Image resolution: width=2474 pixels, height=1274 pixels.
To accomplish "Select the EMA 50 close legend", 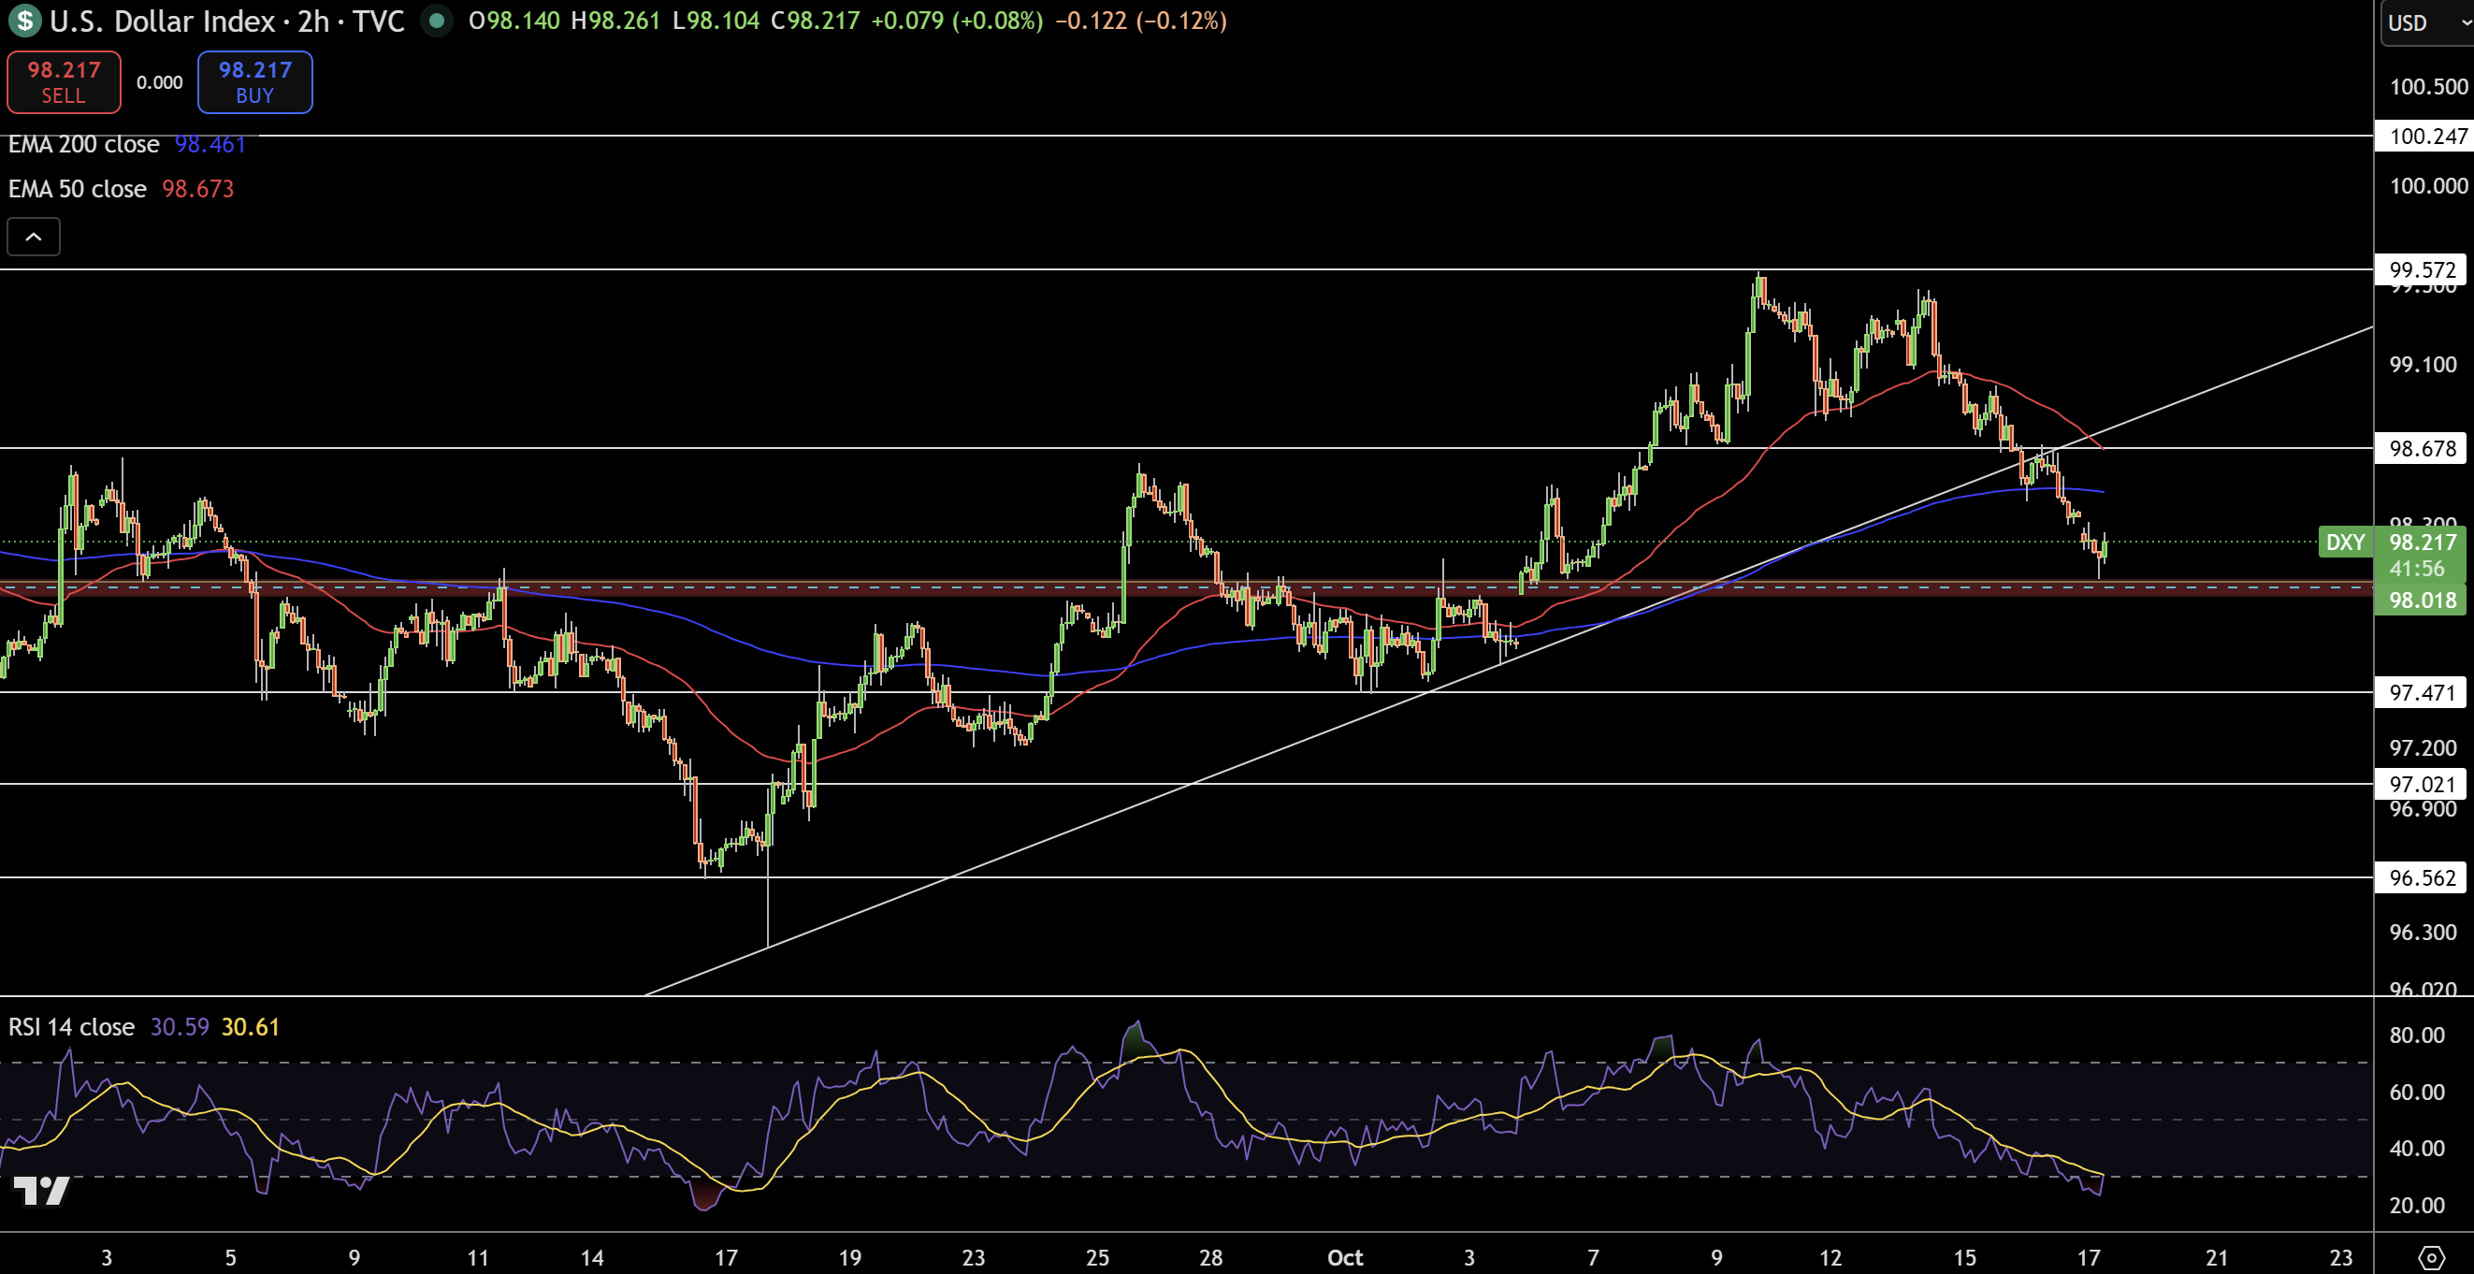I will [x=77, y=188].
